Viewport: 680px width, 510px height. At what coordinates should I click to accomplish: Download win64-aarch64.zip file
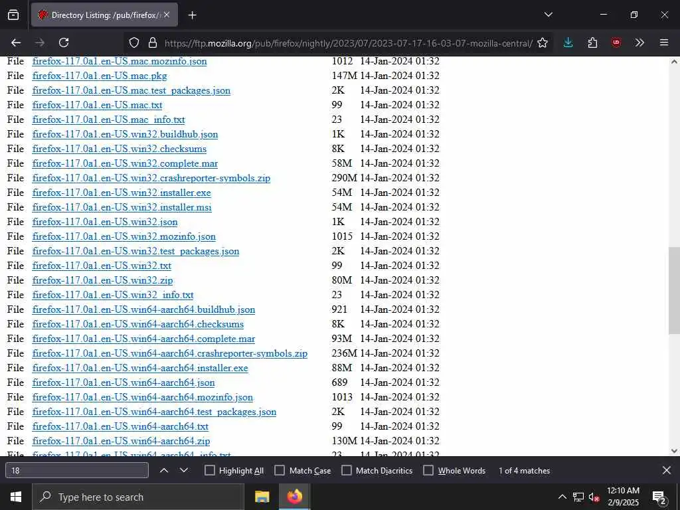click(x=121, y=441)
